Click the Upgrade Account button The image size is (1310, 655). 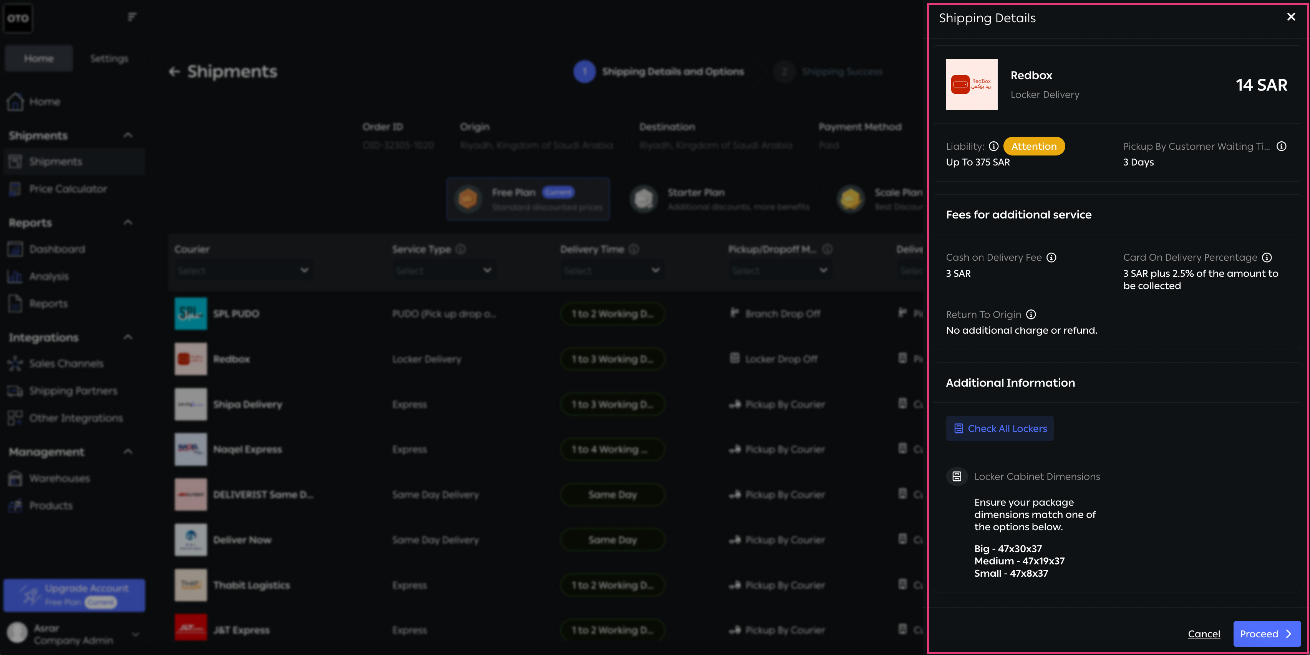tap(74, 595)
